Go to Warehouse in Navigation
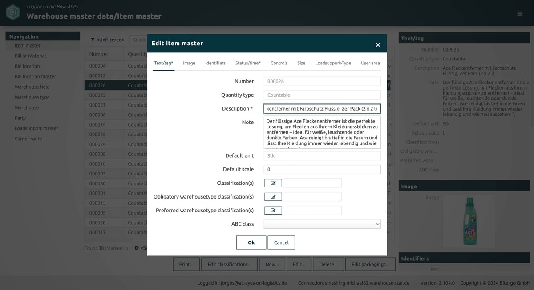Image resolution: width=534 pixels, height=290 pixels. pyautogui.click(x=27, y=107)
